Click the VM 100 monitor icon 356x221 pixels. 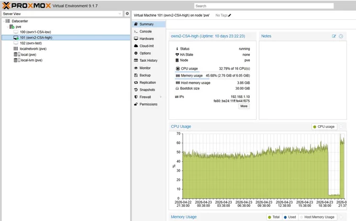[x=16, y=32]
